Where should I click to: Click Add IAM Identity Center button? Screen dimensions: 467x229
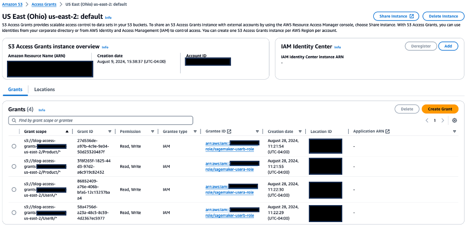pos(448,46)
